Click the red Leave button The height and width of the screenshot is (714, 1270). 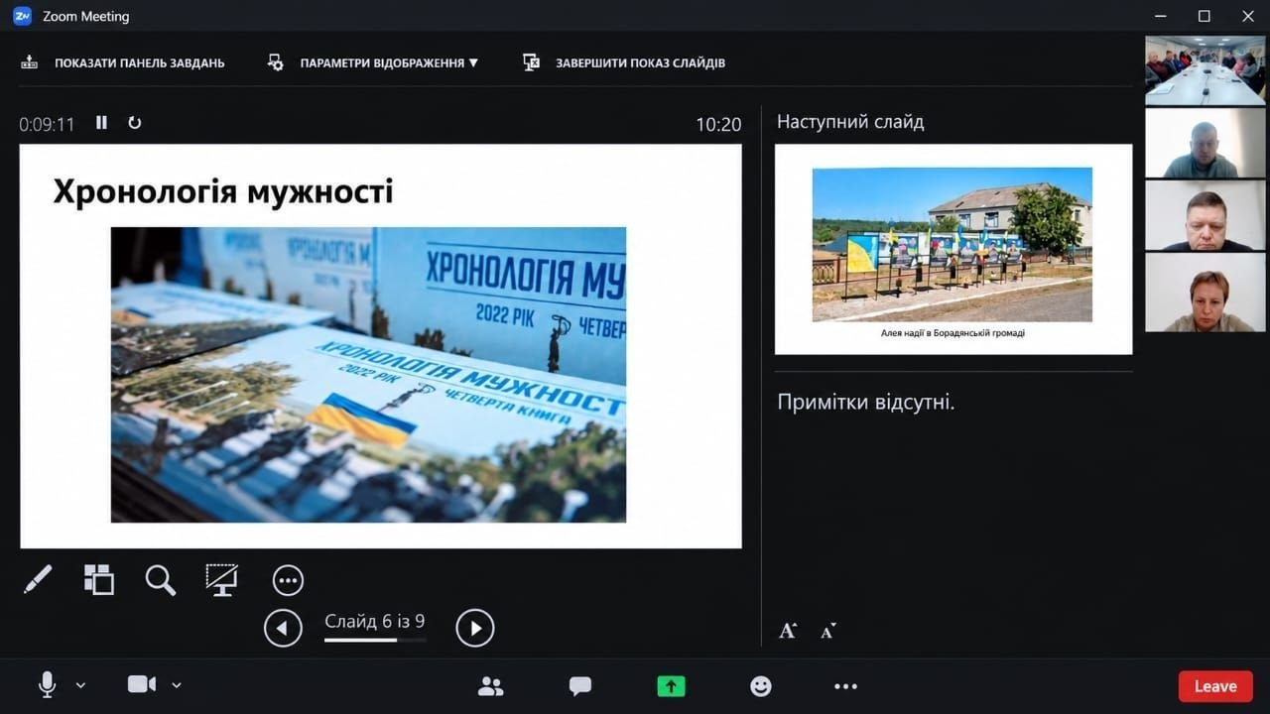coord(1215,686)
